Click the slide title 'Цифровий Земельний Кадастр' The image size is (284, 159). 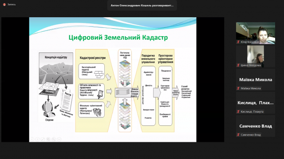(118, 38)
